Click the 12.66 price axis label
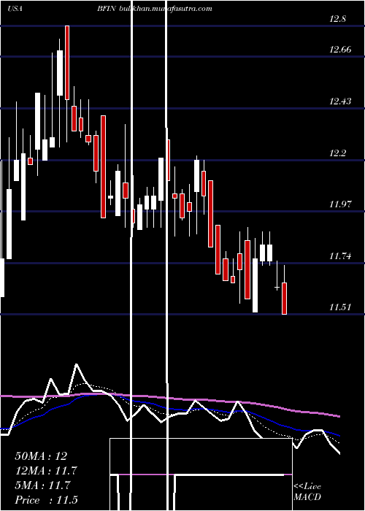Screen dimensions: 365x511 tap(340, 50)
